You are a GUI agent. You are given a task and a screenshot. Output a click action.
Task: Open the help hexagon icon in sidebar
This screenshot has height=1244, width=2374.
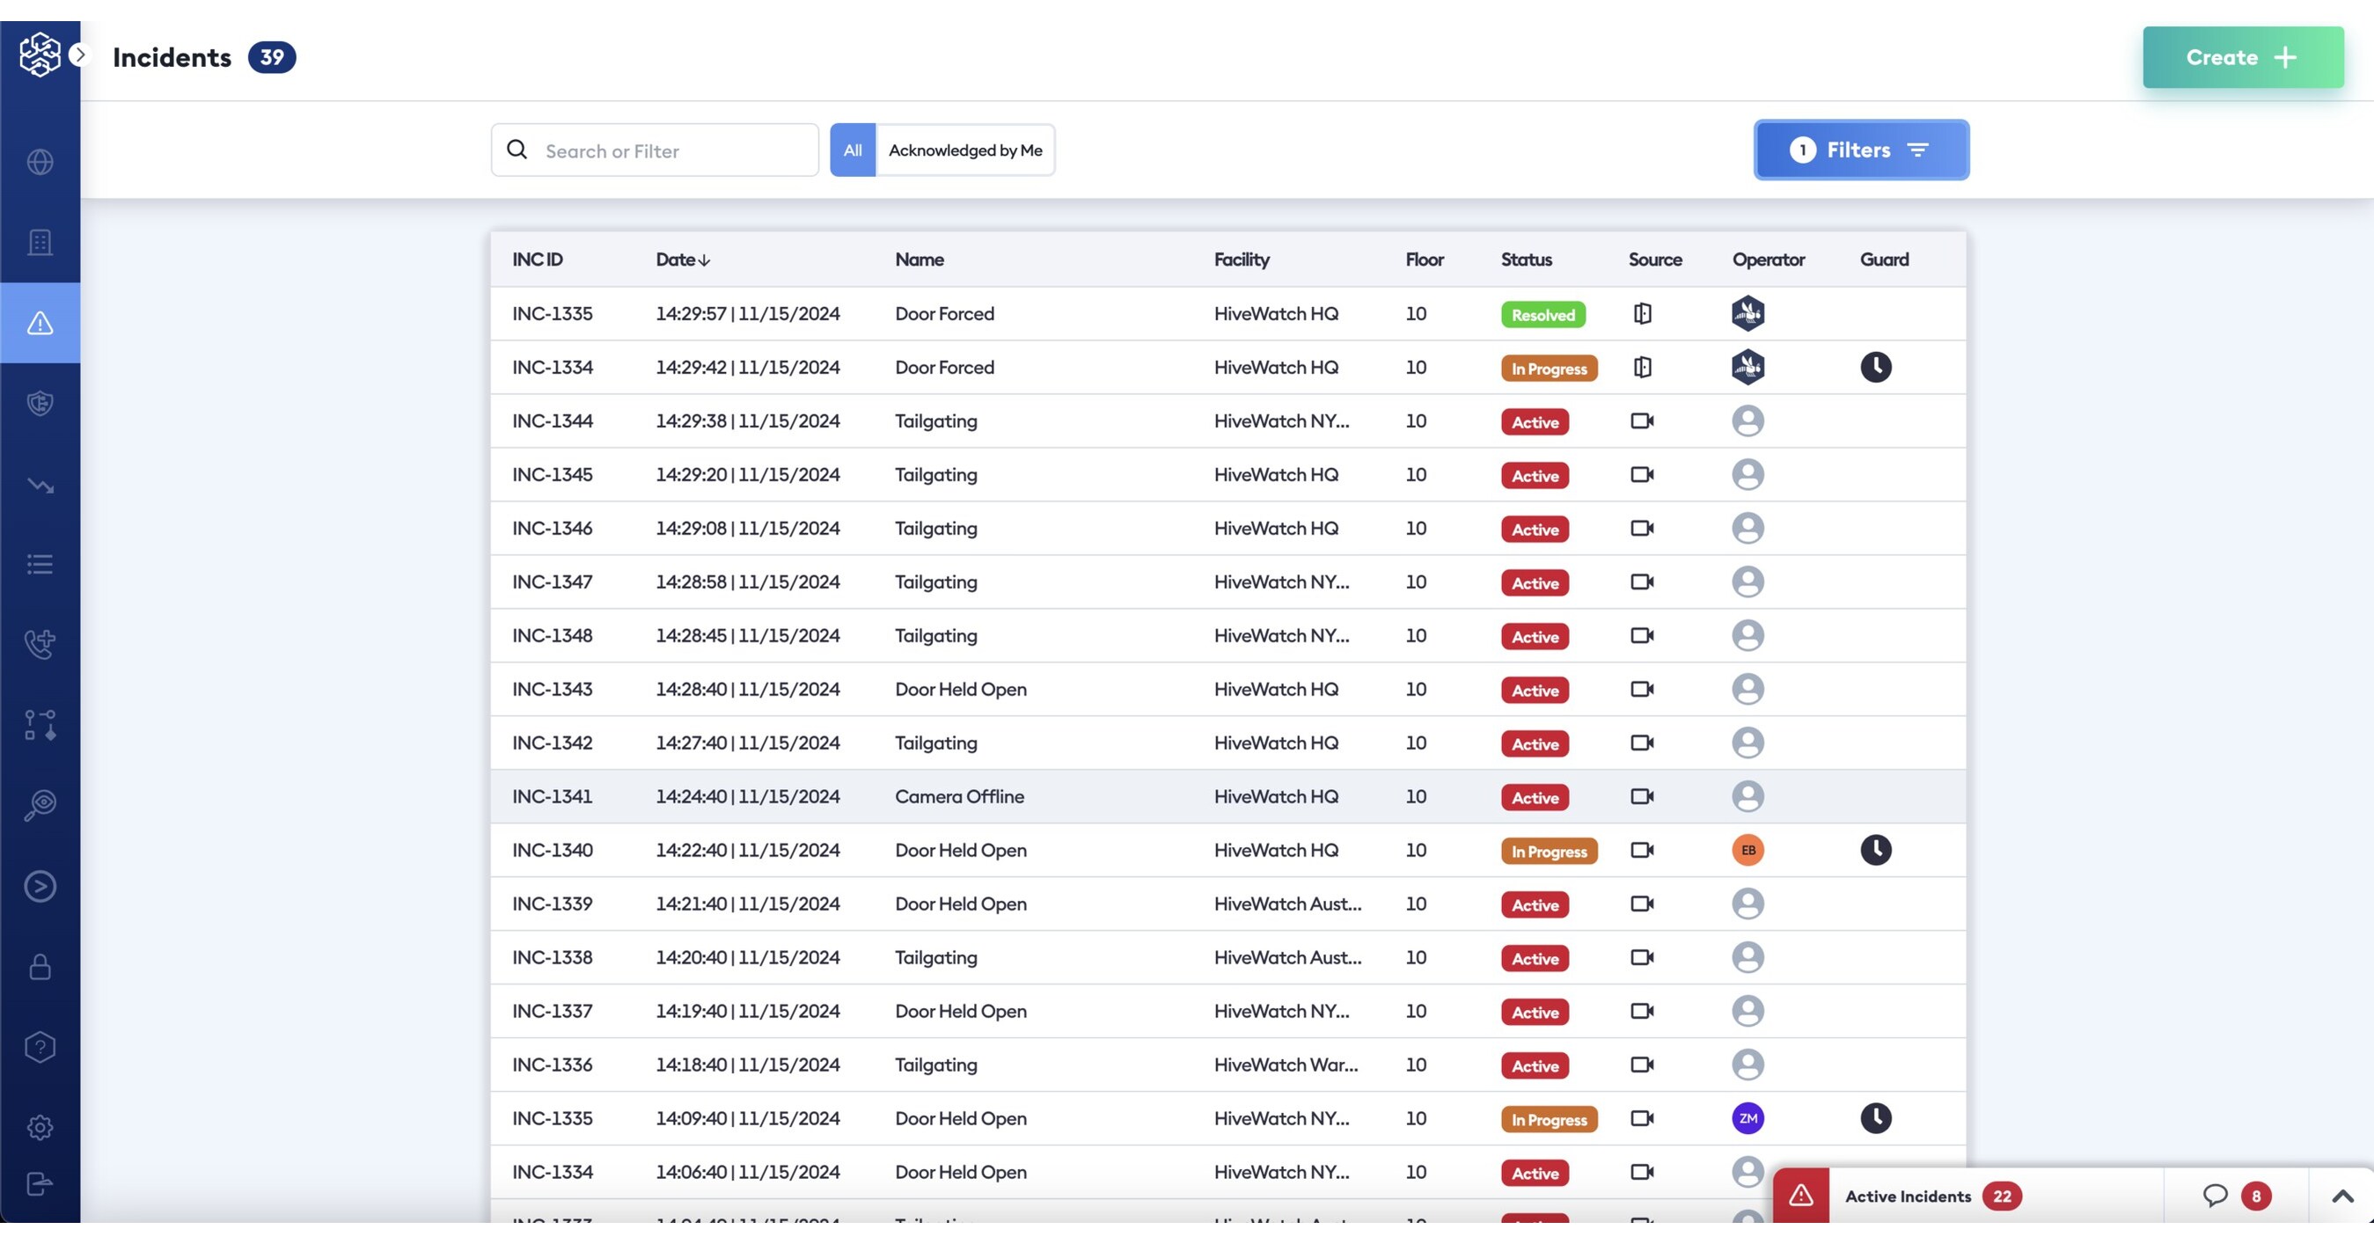click(x=40, y=1047)
